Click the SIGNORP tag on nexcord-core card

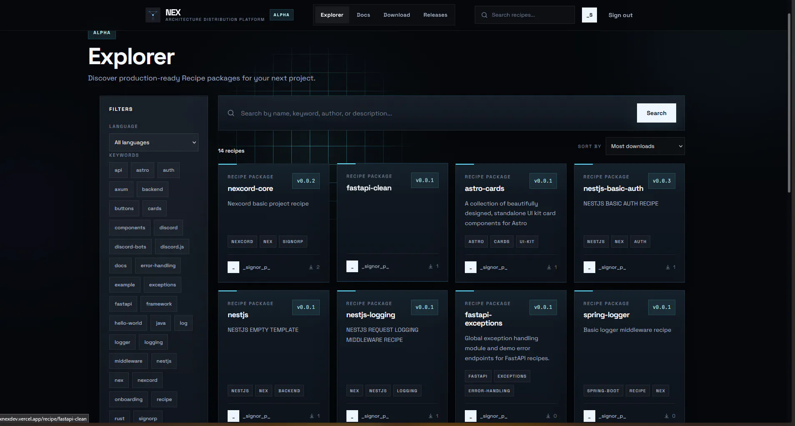293,242
